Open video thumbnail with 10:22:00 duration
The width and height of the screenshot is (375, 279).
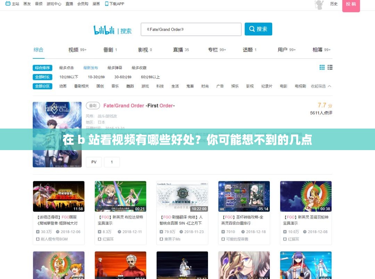click(182, 196)
